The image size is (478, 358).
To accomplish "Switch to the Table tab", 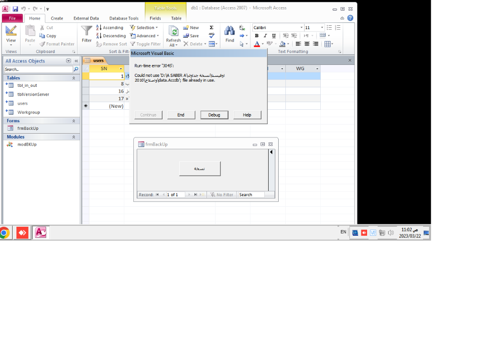I will (176, 18).
